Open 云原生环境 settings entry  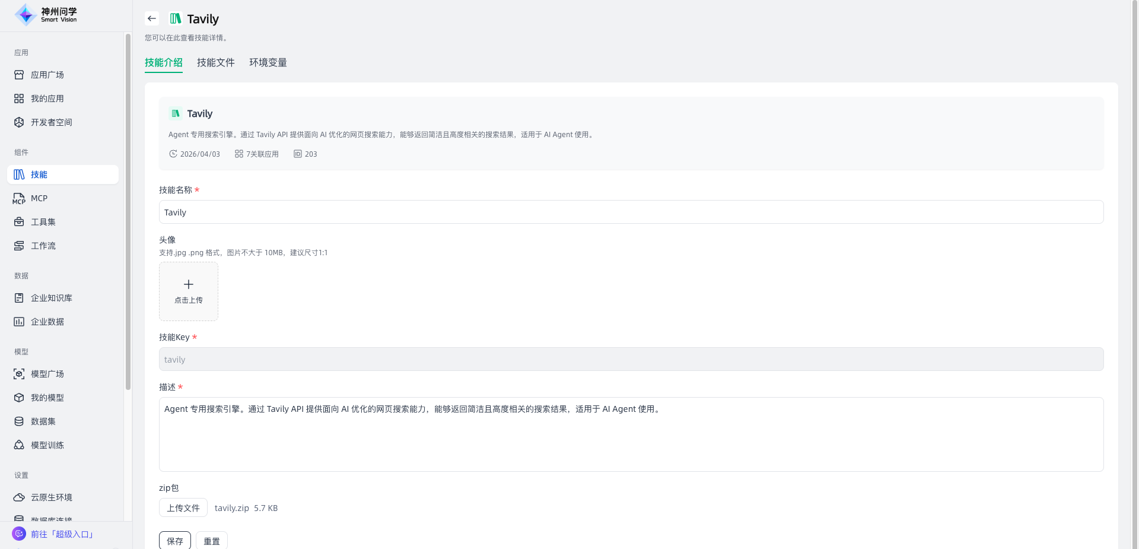(x=63, y=497)
